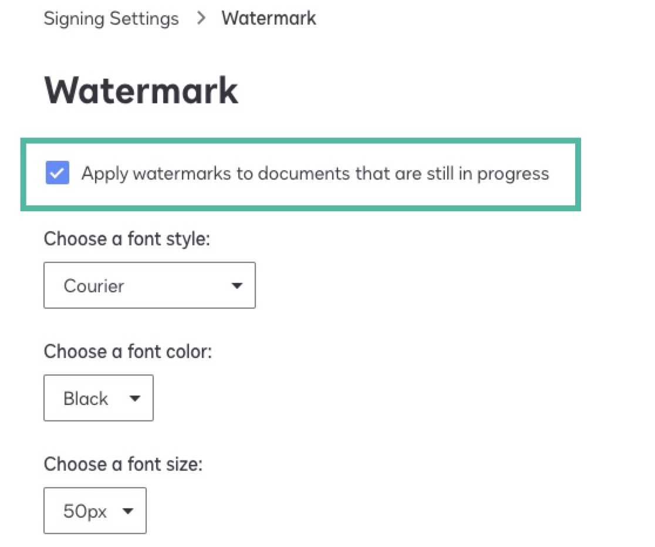This screenshot has height=547, width=655.
Task: Click the Watermark breadcrumb item
Action: click(268, 18)
